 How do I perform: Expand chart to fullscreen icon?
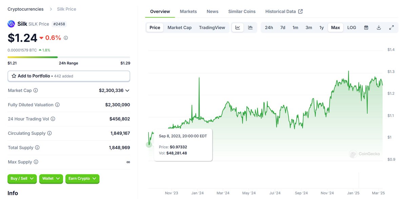coord(391,27)
